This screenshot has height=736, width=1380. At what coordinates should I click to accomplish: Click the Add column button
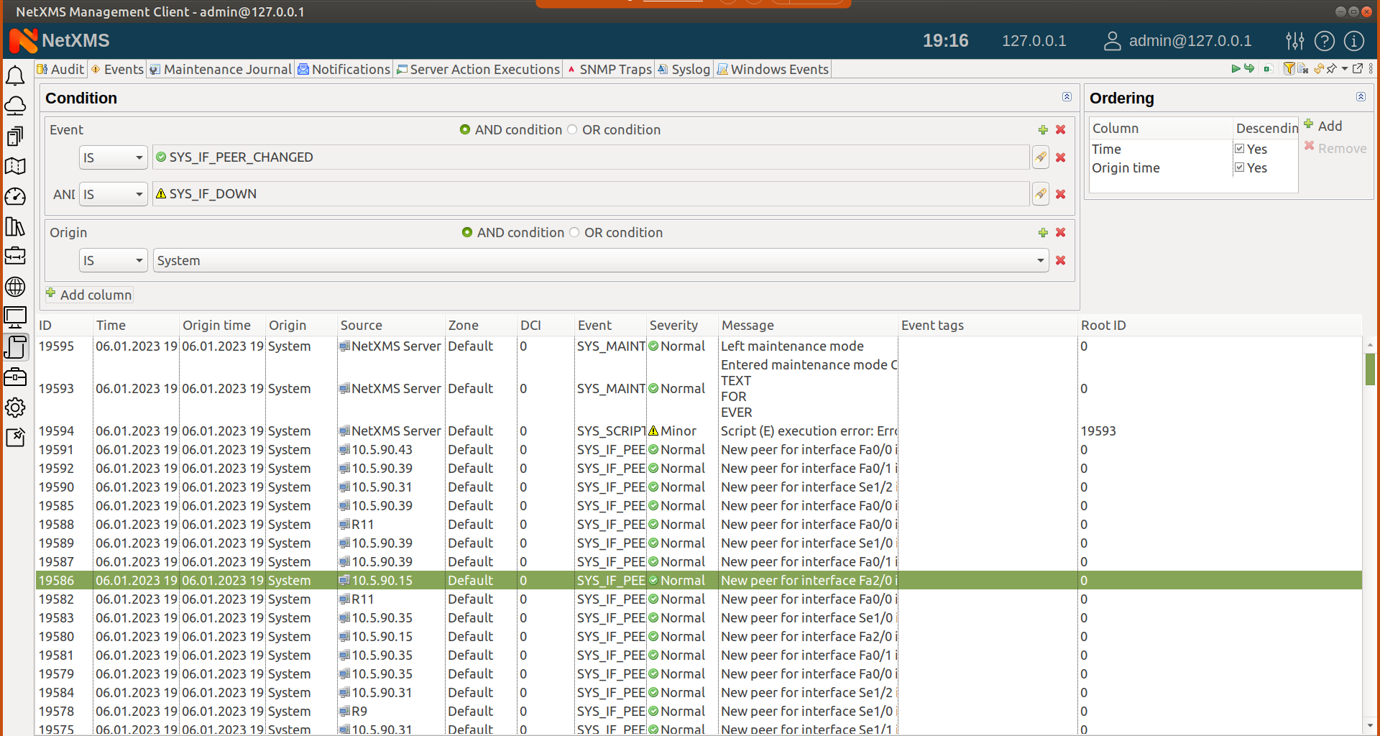tap(88, 295)
